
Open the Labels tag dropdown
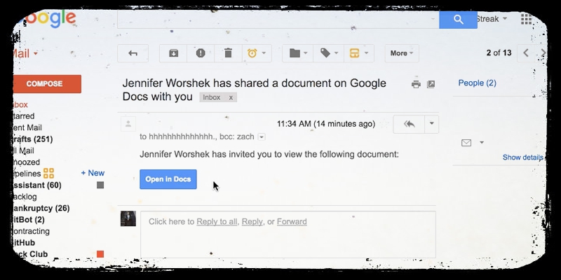(329, 53)
